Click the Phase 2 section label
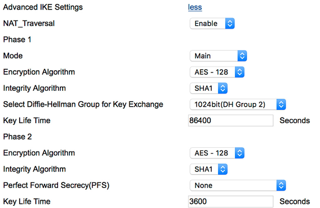 point(17,137)
